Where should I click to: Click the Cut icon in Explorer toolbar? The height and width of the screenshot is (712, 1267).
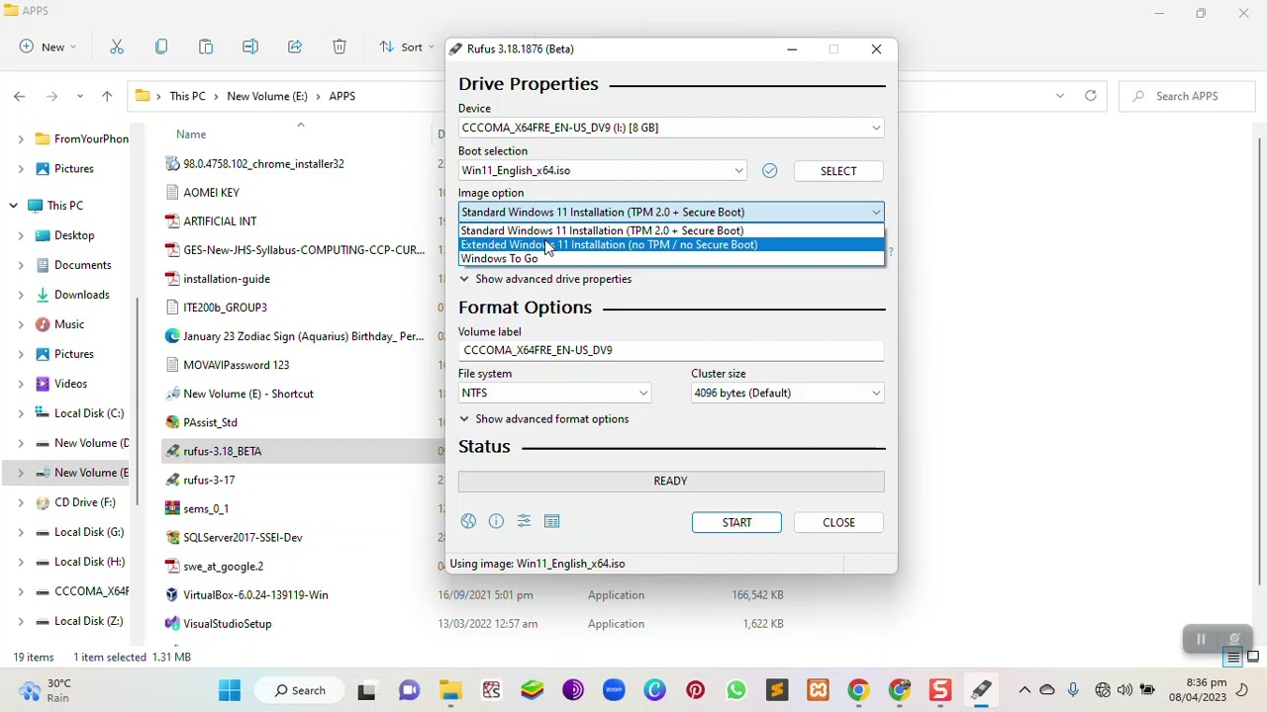click(x=117, y=46)
